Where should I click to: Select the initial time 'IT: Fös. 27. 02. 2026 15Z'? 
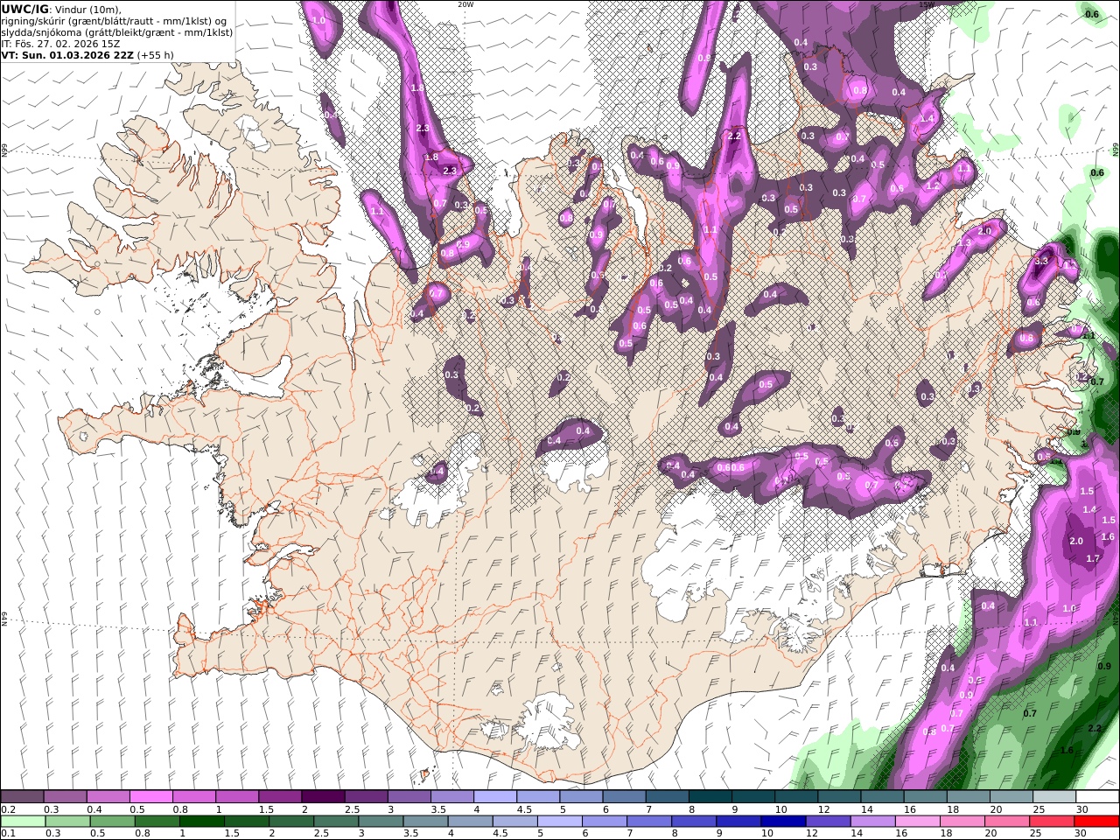pos(60,44)
